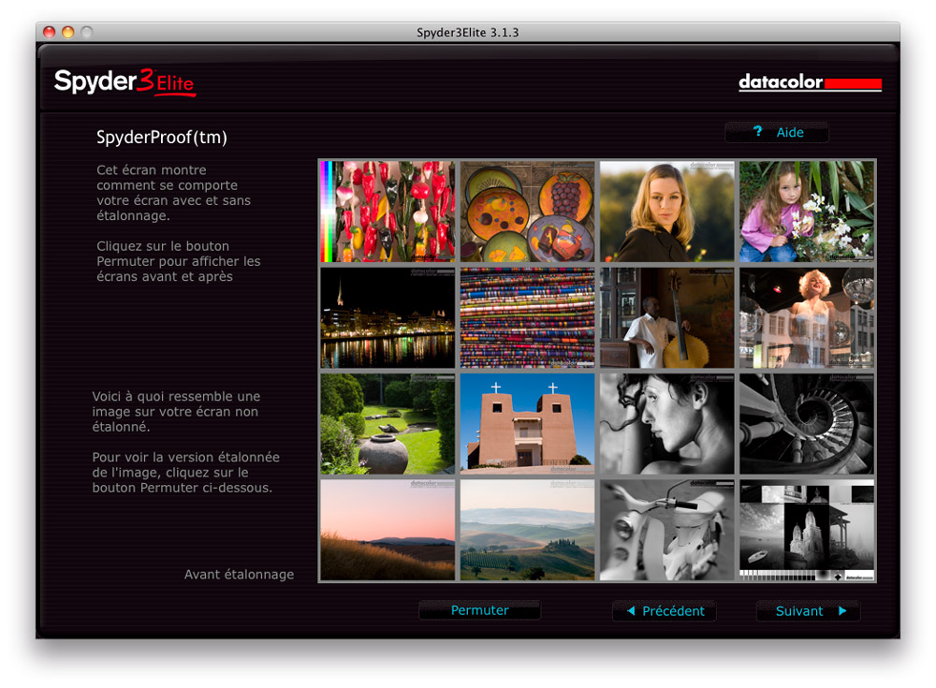The width and height of the screenshot is (936, 688).
Task: Select the night city waterfront thumbnail
Action: [x=388, y=317]
